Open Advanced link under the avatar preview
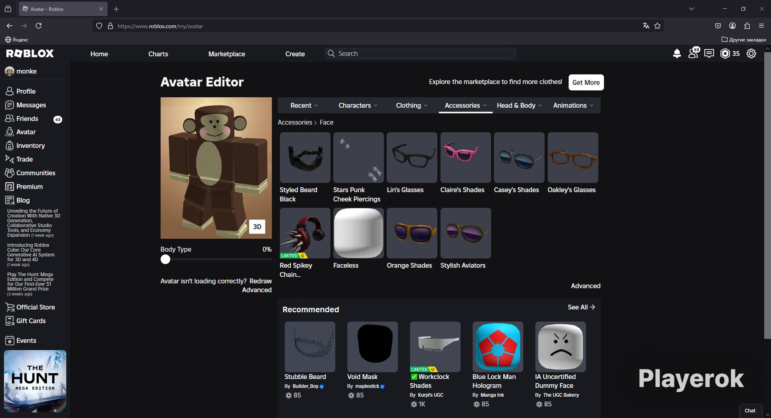 click(257, 290)
